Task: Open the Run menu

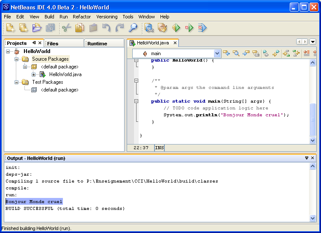Action: [64, 17]
